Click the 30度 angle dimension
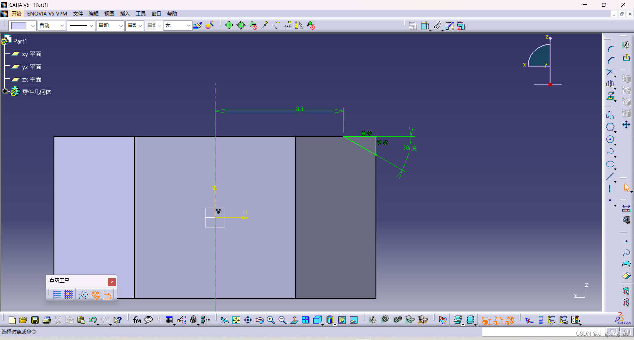Screen dimensions: 634x340 [409, 148]
